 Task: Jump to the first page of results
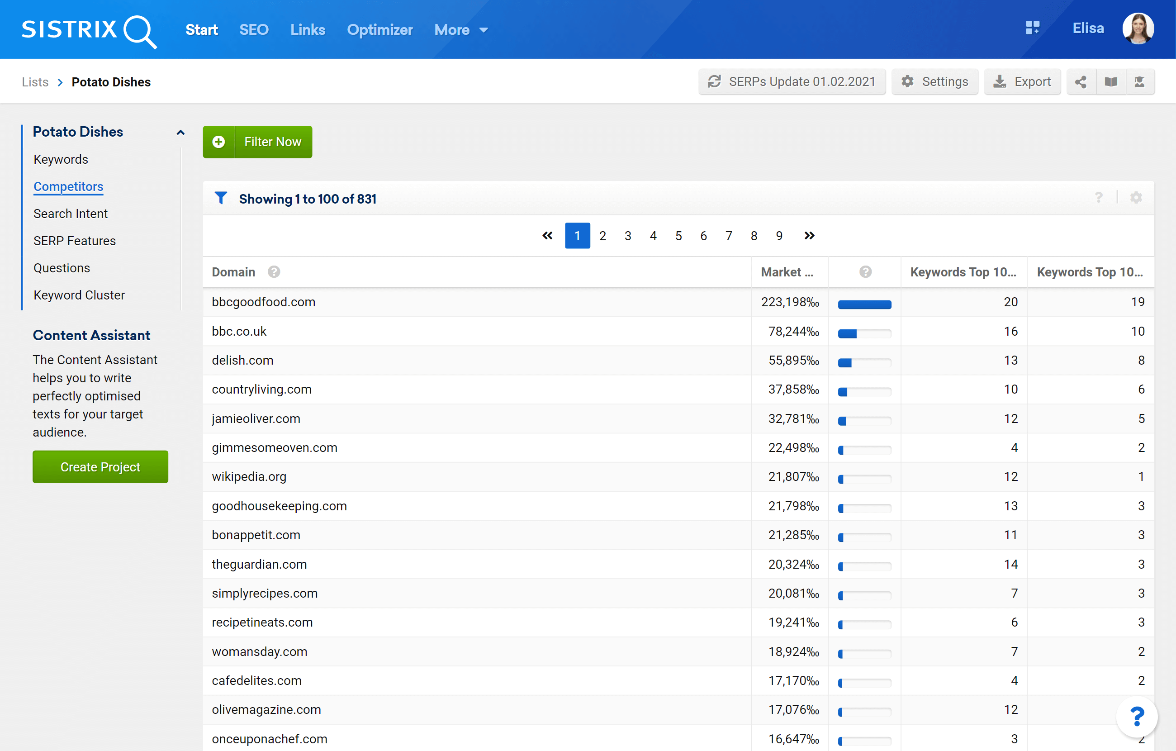click(x=547, y=236)
